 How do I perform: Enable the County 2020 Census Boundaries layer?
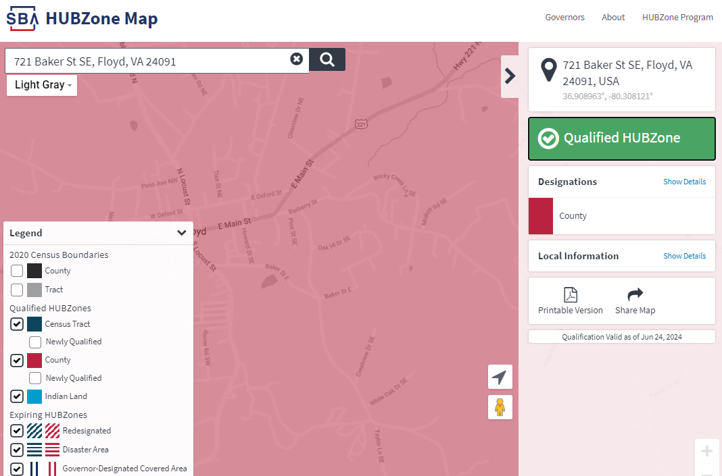coord(16,271)
